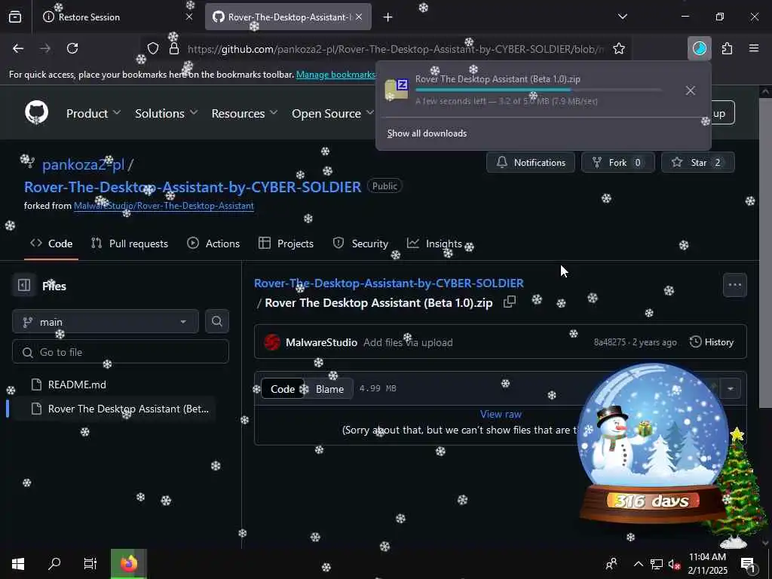Open the extensions puzzle icon

(727, 48)
